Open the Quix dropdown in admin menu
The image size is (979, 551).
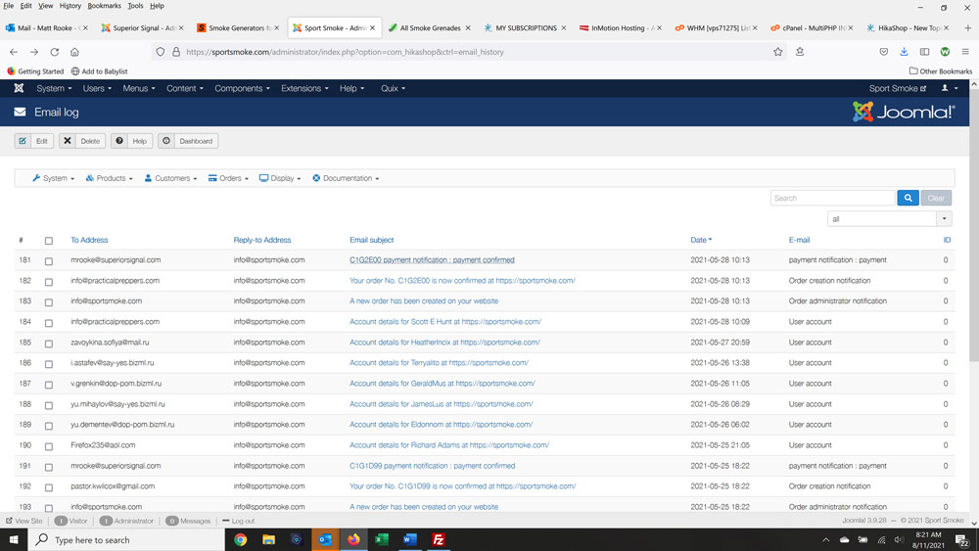pyautogui.click(x=393, y=89)
